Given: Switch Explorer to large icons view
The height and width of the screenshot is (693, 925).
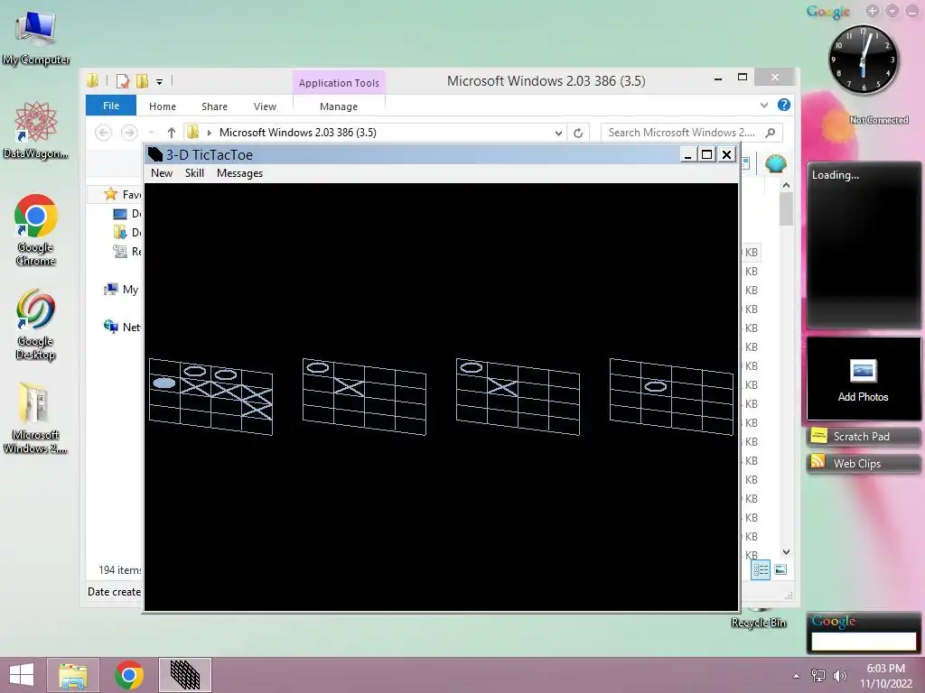Looking at the screenshot, I should [x=780, y=569].
